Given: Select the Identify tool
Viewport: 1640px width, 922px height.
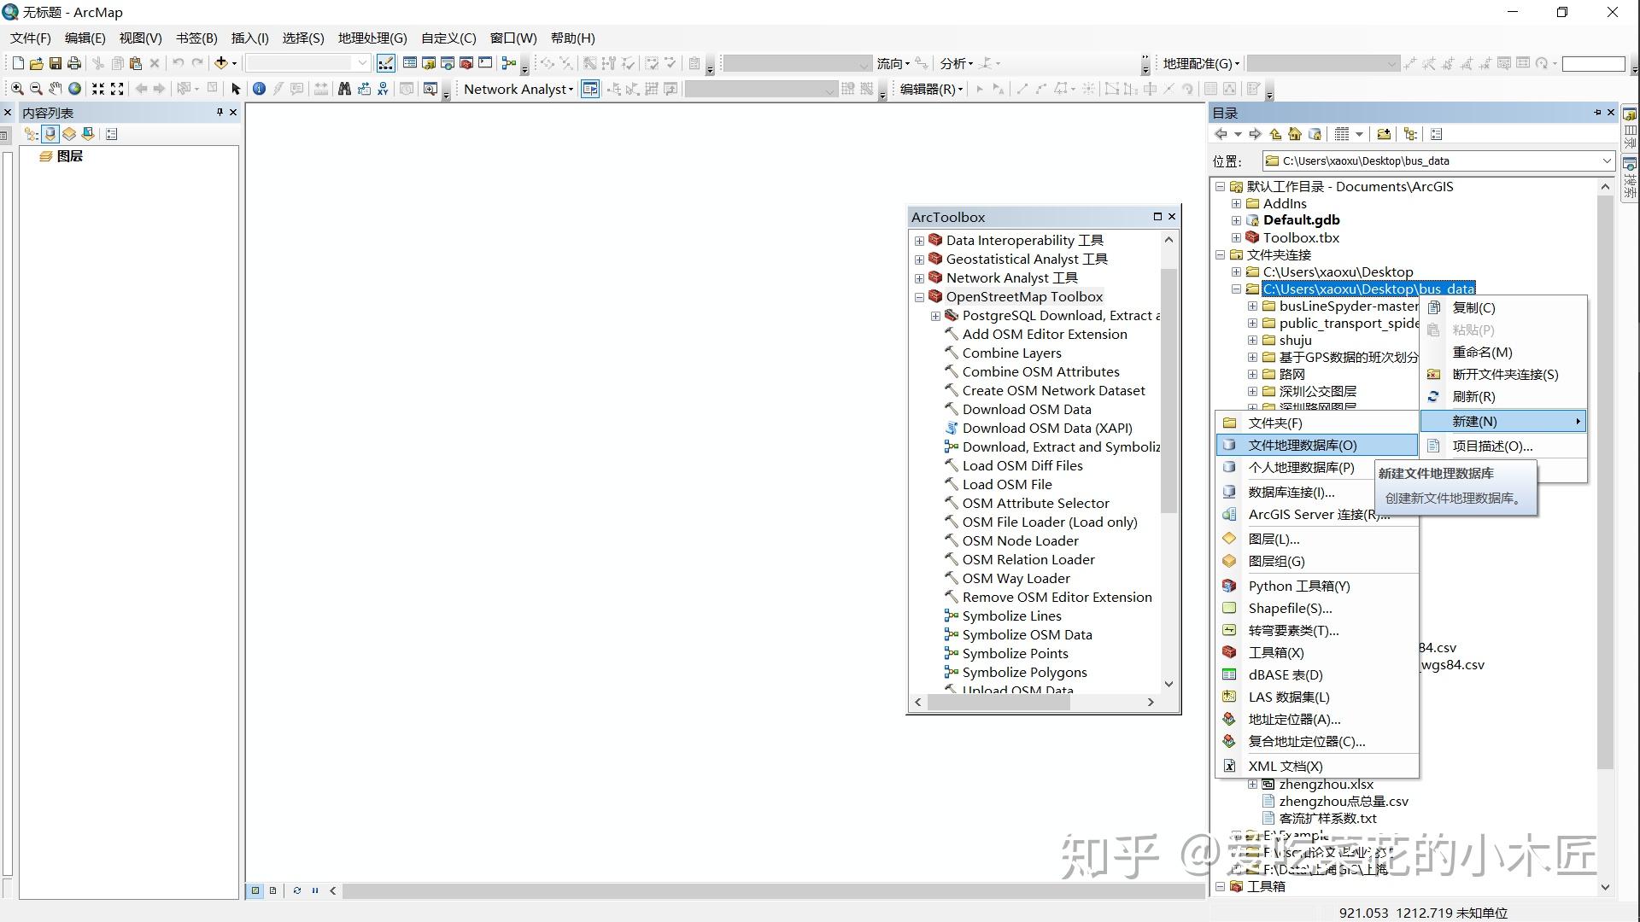Looking at the screenshot, I should tap(260, 89).
